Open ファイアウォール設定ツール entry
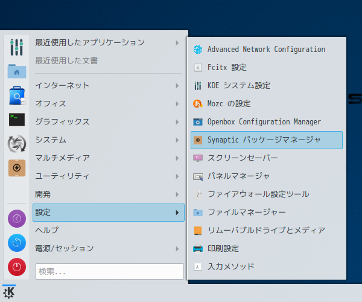362x302 pixels. click(267, 194)
